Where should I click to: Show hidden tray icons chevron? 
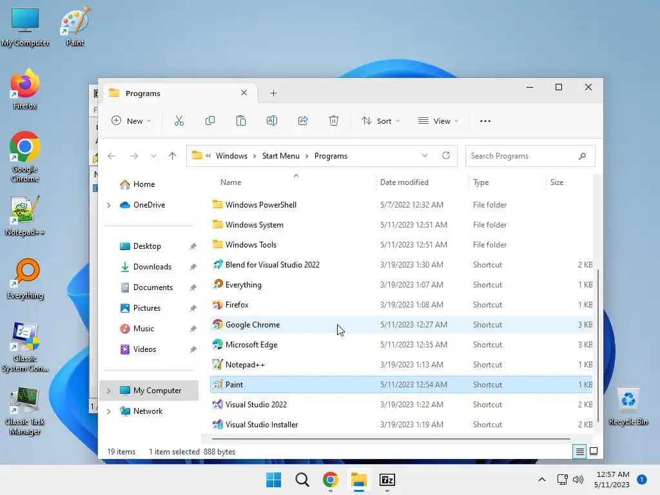click(541, 480)
